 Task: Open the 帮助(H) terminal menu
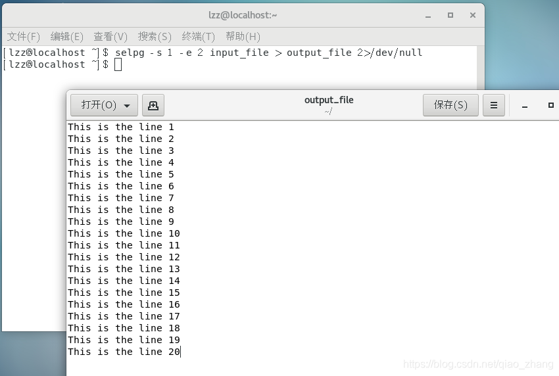[x=243, y=36]
